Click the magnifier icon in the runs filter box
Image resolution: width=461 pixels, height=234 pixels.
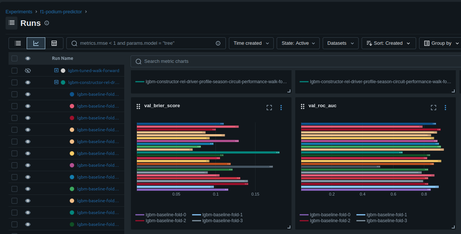coord(74,43)
